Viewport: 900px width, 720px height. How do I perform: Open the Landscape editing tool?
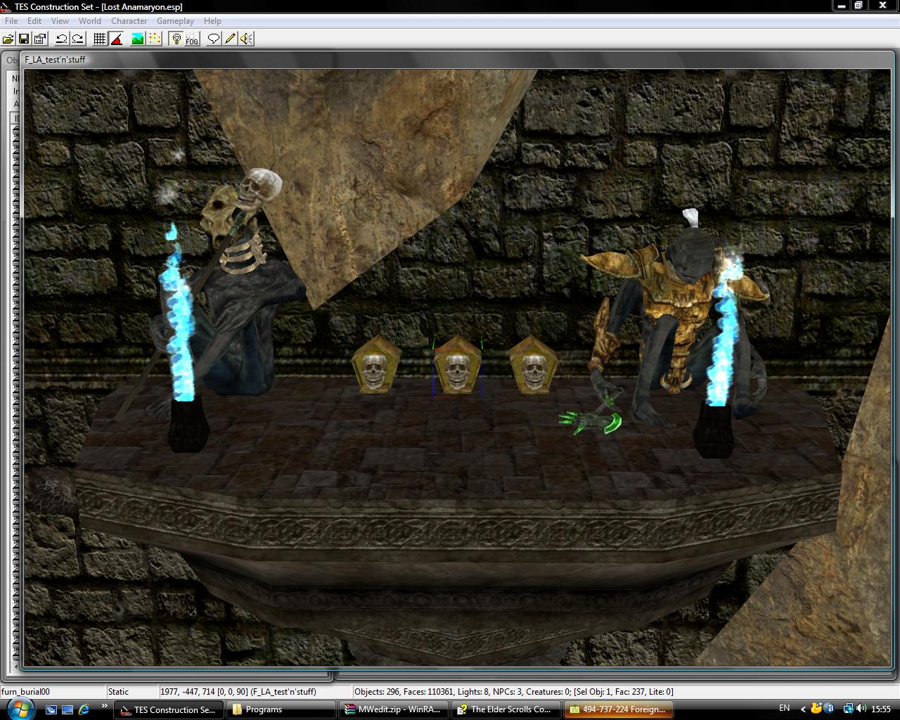[x=137, y=39]
